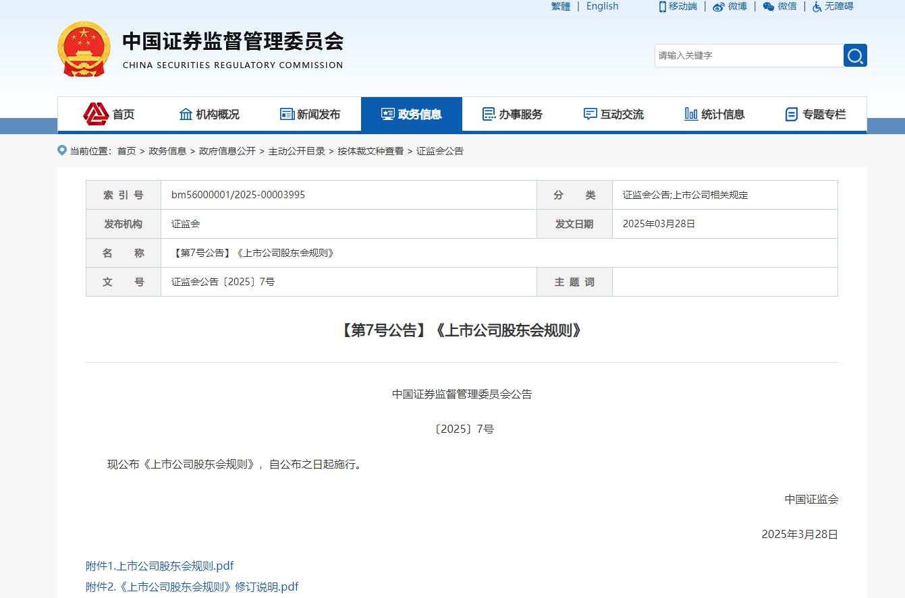Click the keyword search input field
Screen dimensions: 905x598
[x=748, y=55]
